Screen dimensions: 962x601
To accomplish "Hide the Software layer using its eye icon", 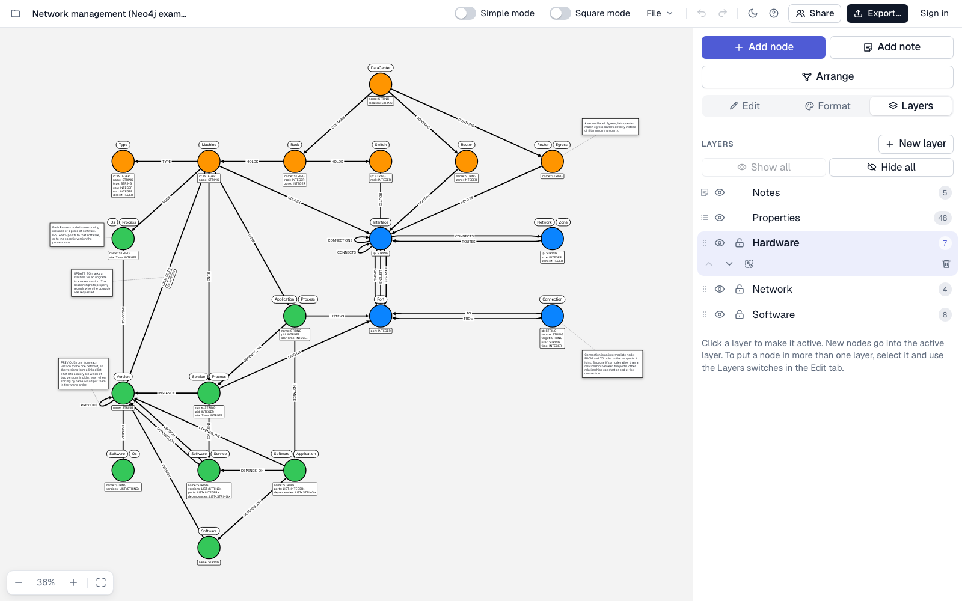I will pyautogui.click(x=720, y=314).
